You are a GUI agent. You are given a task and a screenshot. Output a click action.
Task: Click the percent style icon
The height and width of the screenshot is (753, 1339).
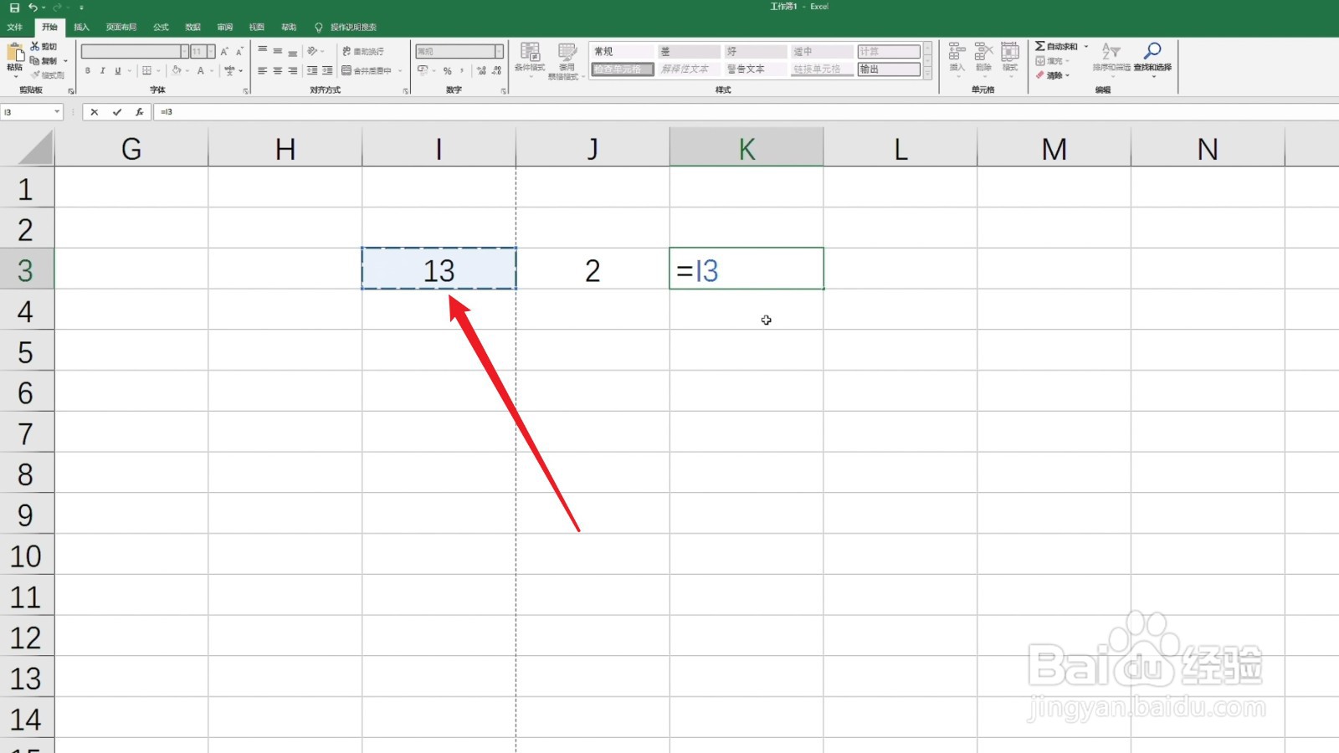[x=447, y=70]
